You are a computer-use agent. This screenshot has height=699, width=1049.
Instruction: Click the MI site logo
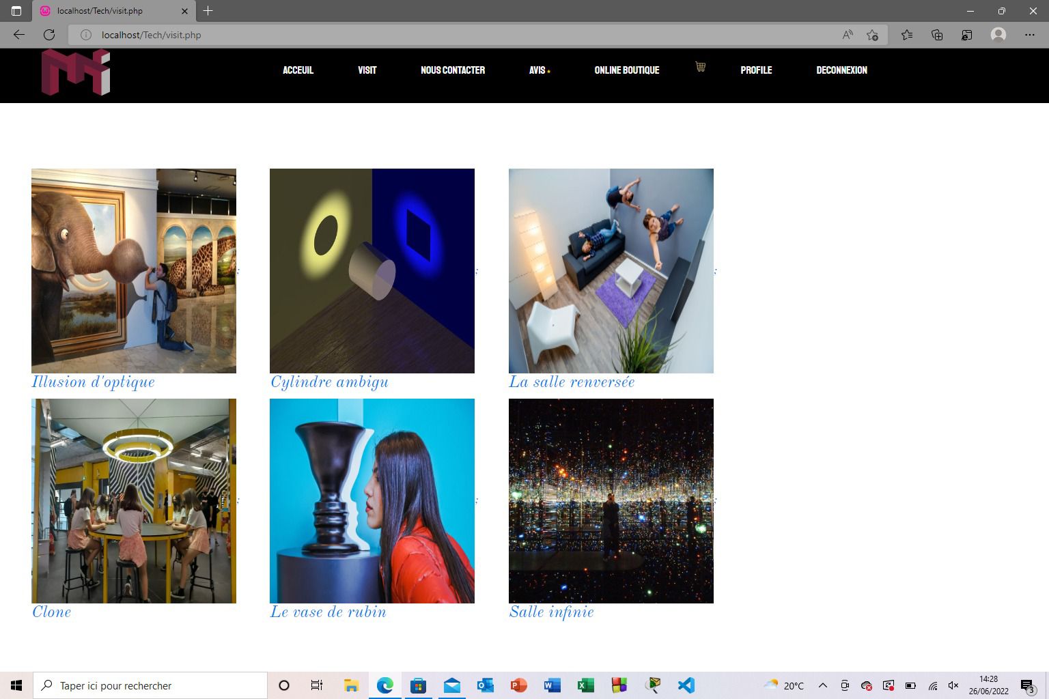click(75, 72)
